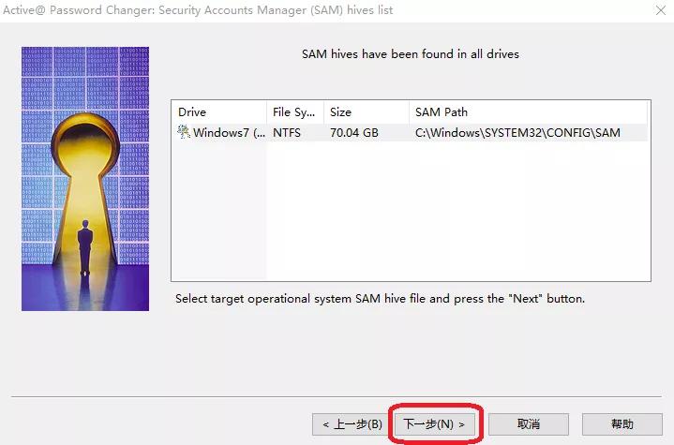Click the golden keyhole wizard image
Screen dimensions: 674x445
(x=85, y=178)
